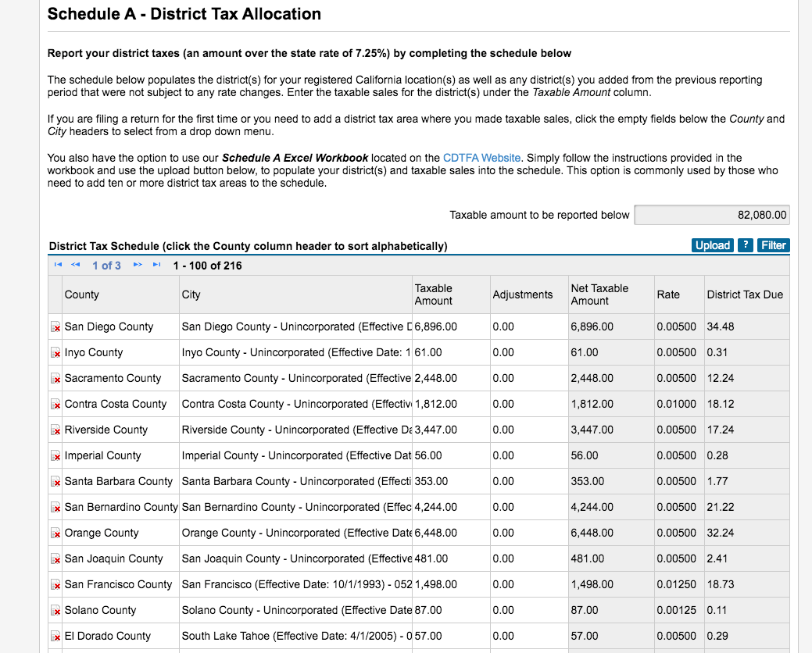The width and height of the screenshot is (812, 653).
Task: Click the Taxable Amount column header
Action: [434, 294]
